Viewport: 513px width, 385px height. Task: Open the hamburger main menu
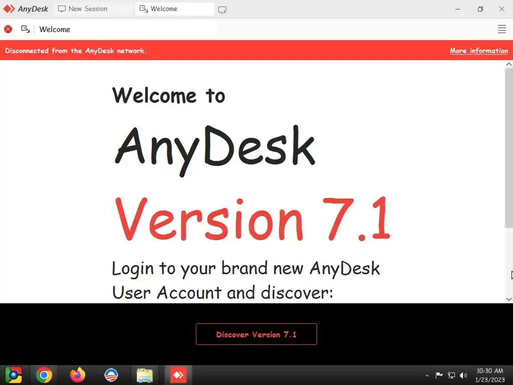point(501,29)
